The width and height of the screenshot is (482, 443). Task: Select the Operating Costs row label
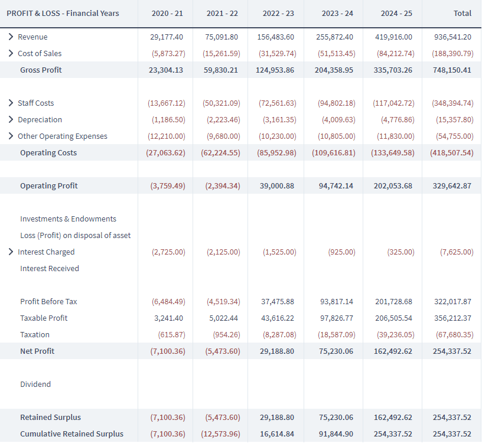pos(48,152)
